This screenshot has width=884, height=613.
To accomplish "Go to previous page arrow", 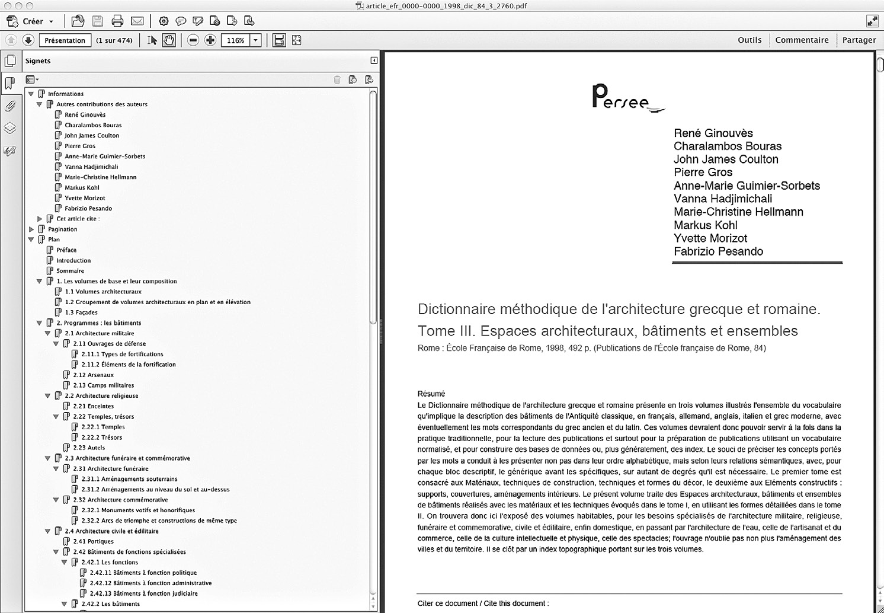I will (11, 40).
